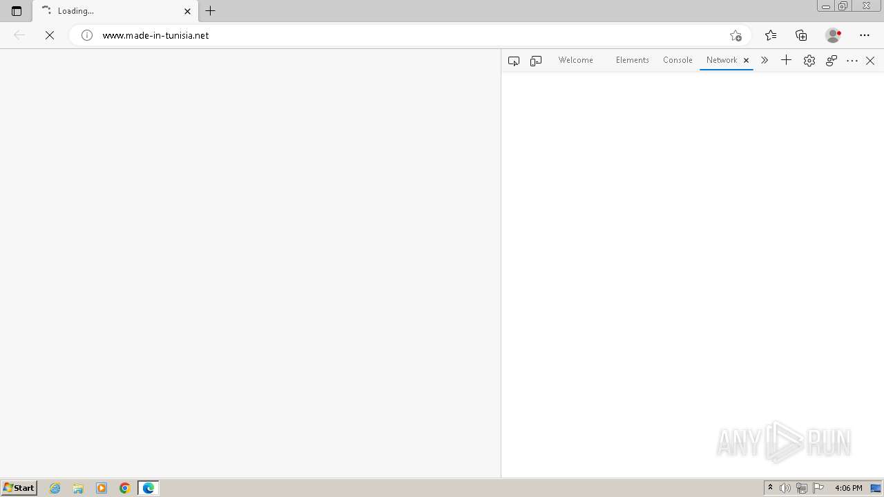
Task: Close the Loading browser tab
Action: coord(187,11)
